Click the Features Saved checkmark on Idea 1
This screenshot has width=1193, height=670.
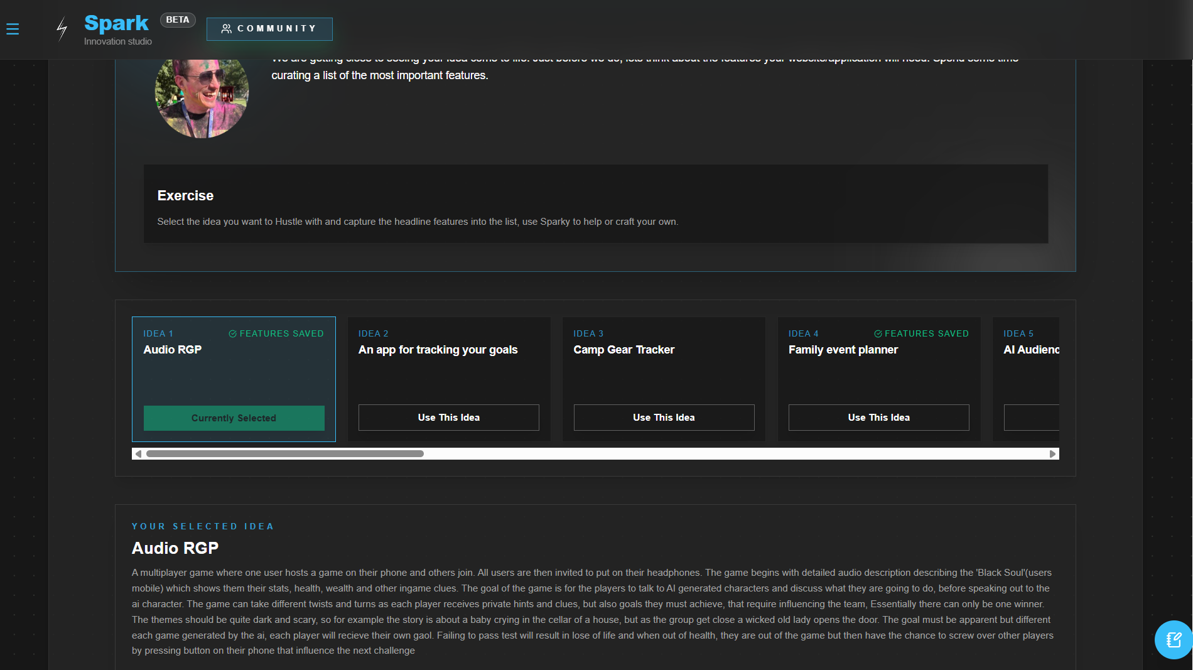point(232,334)
